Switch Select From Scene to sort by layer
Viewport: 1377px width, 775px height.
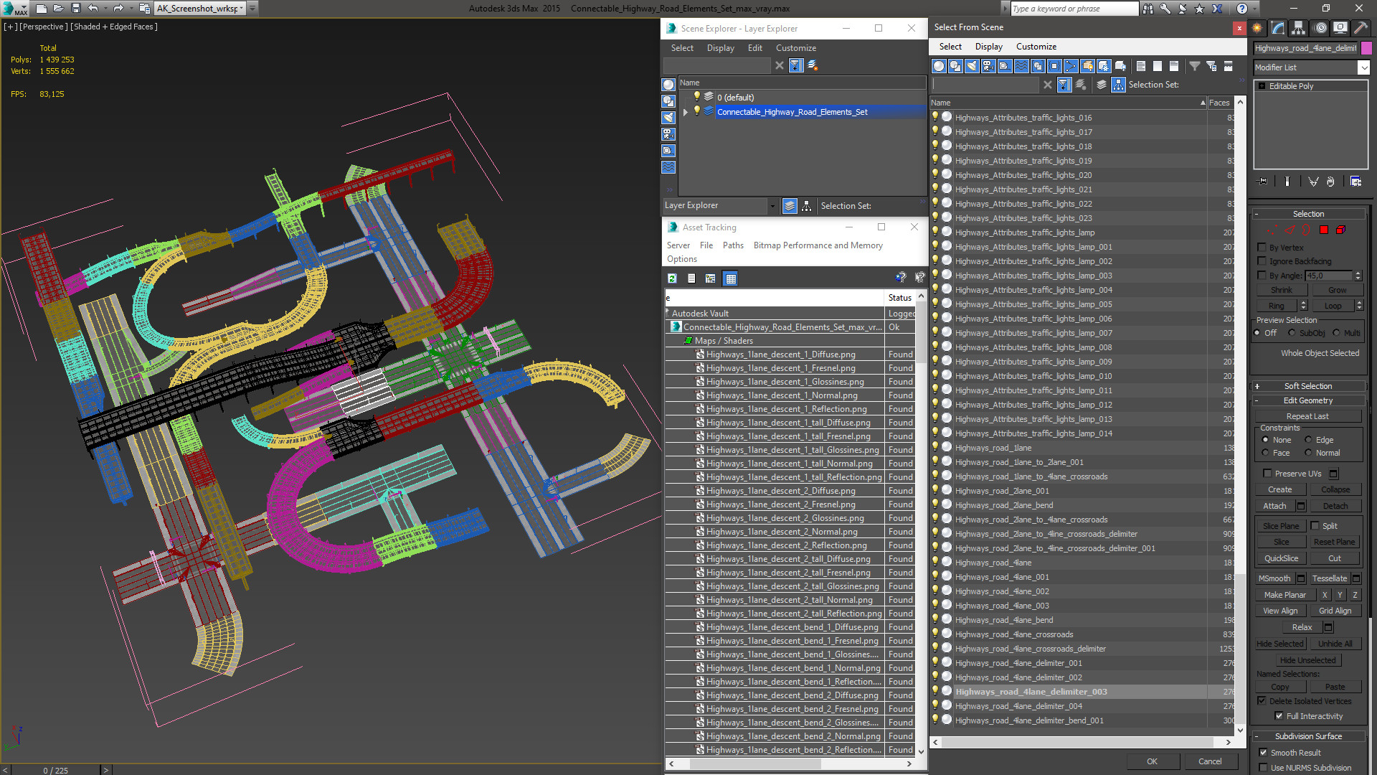click(x=1102, y=85)
